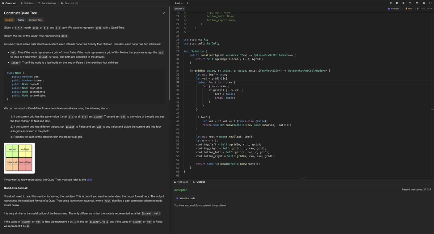The image size is (434, 234).
Task: Click the 'Construct Quad Tree' title
Action: click(20, 13)
